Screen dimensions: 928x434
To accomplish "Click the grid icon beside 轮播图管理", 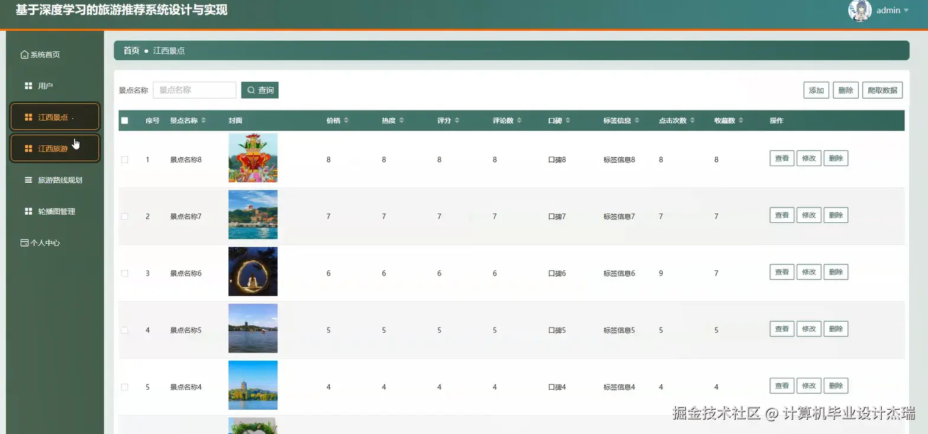I will pyautogui.click(x=28, y=211).
